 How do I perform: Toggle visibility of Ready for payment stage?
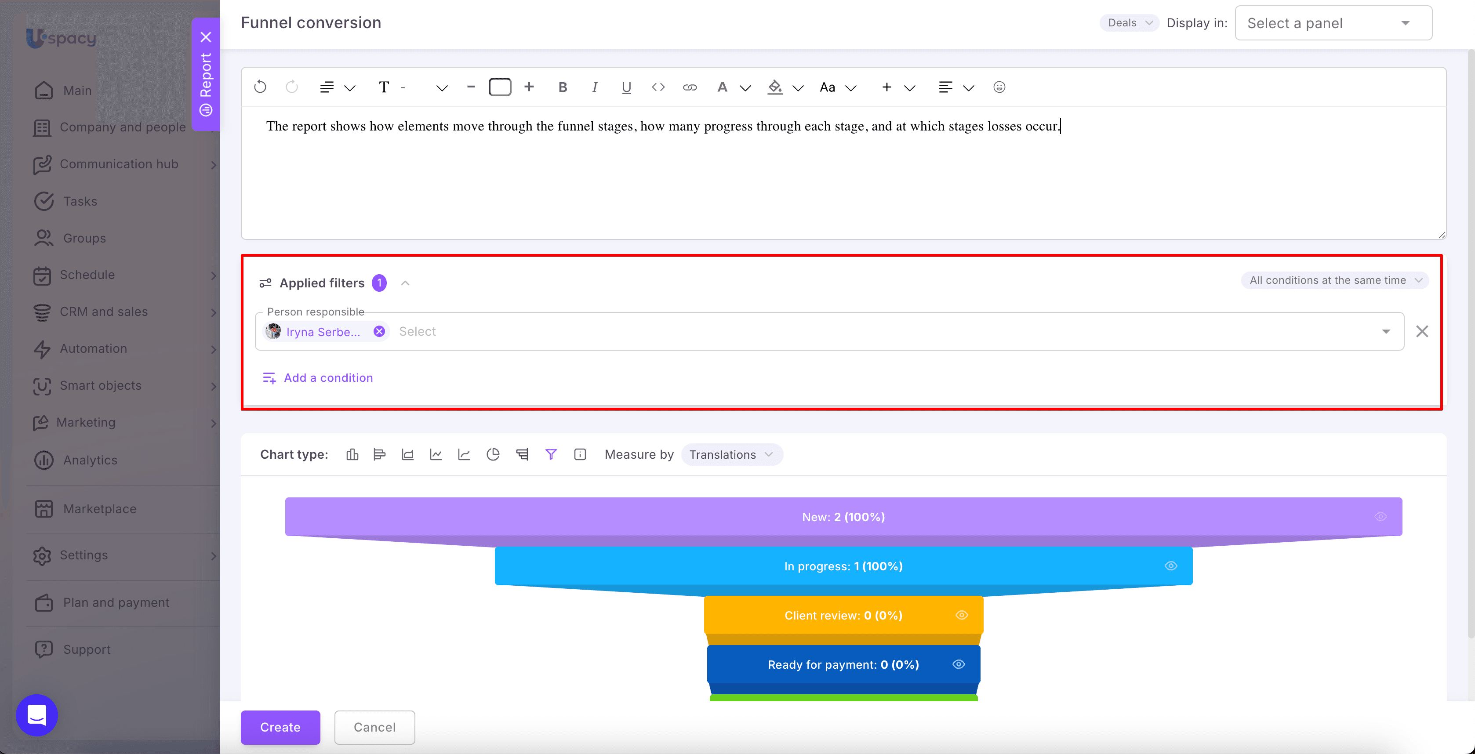tap(959, 664)
